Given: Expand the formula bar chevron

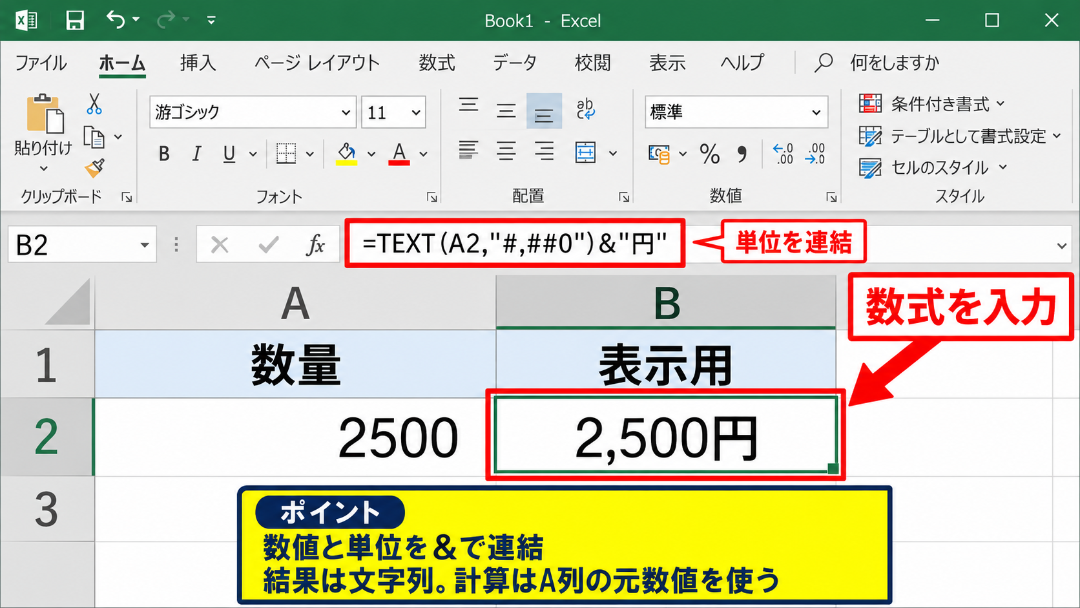Looking at the screenshot, I should coord(1061,246).
